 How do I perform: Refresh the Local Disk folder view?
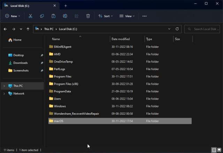point(177,29)
